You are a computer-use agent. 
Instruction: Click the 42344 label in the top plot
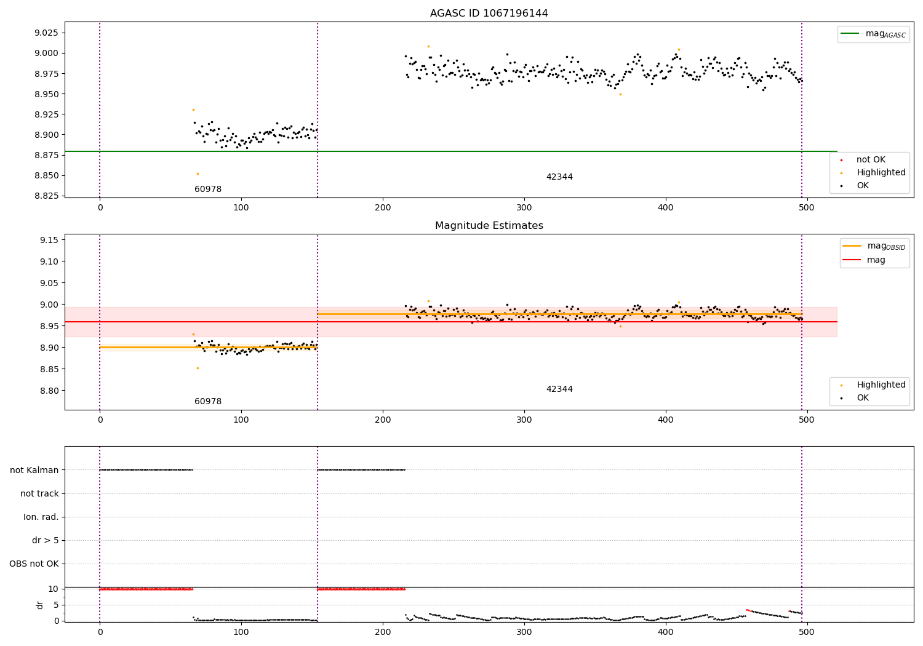click(x=559, y=177)
